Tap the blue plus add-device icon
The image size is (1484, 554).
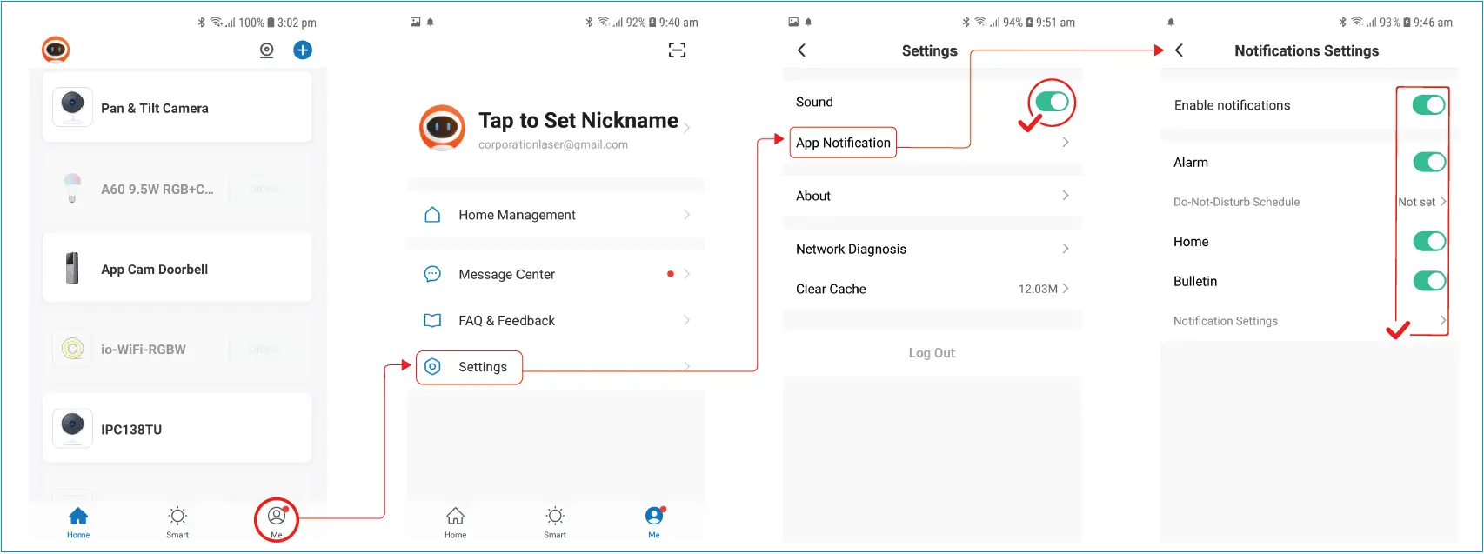pos(303,50)
